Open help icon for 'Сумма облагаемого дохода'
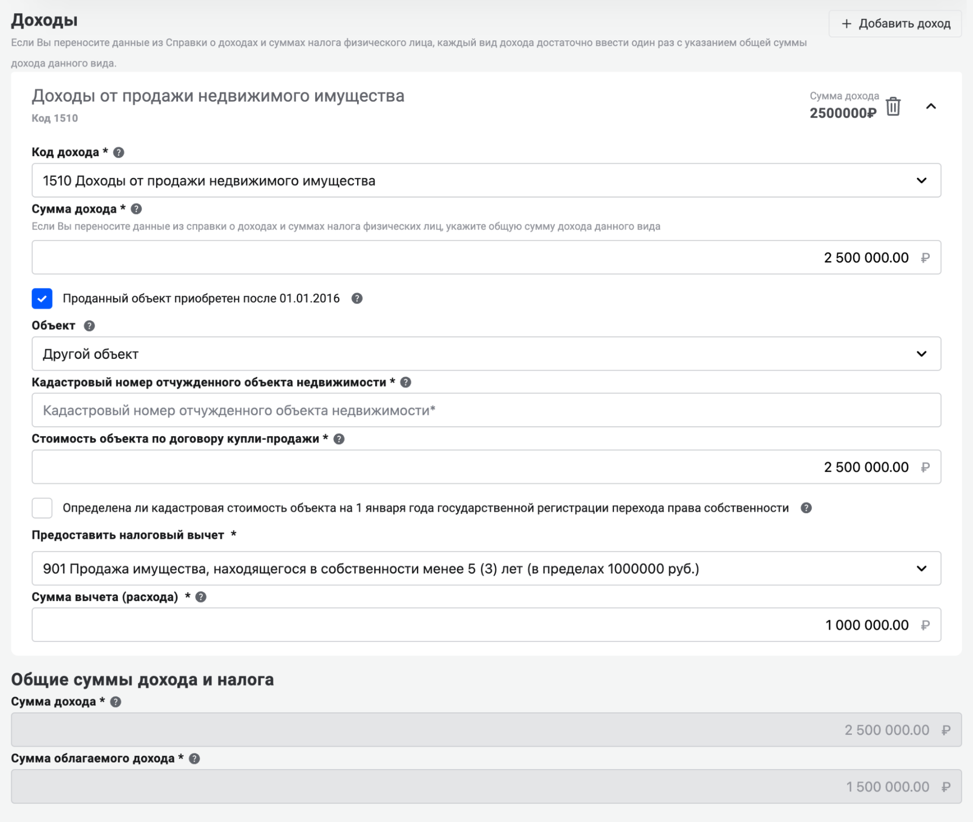 click(x=194, y=758)
